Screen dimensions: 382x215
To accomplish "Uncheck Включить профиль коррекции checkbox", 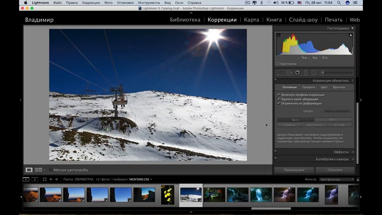I will tap(279, 95).
